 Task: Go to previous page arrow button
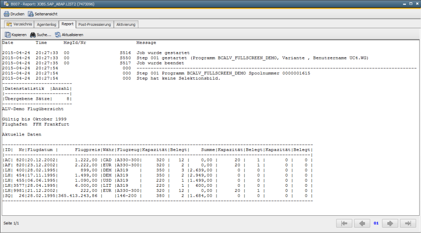(362, 223)
